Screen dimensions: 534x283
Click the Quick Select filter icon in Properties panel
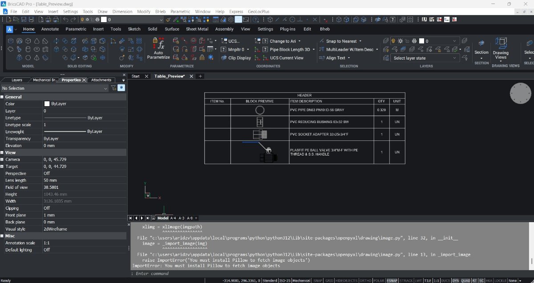pyautogui.click(x=113, y=88)
